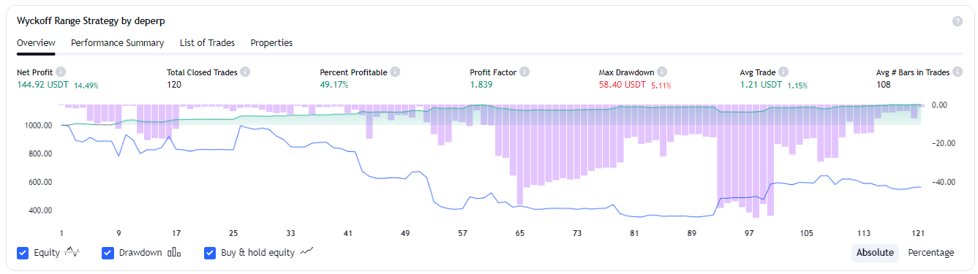Click the Profit Factor info icon
Image resolution: width=978 pixels, height=274 pixels.
(524, 72)
